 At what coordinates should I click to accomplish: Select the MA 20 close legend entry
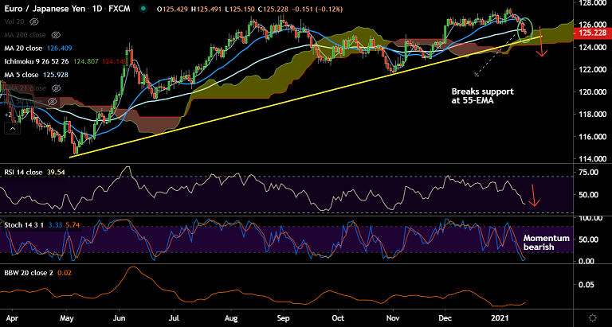point(23,49)
